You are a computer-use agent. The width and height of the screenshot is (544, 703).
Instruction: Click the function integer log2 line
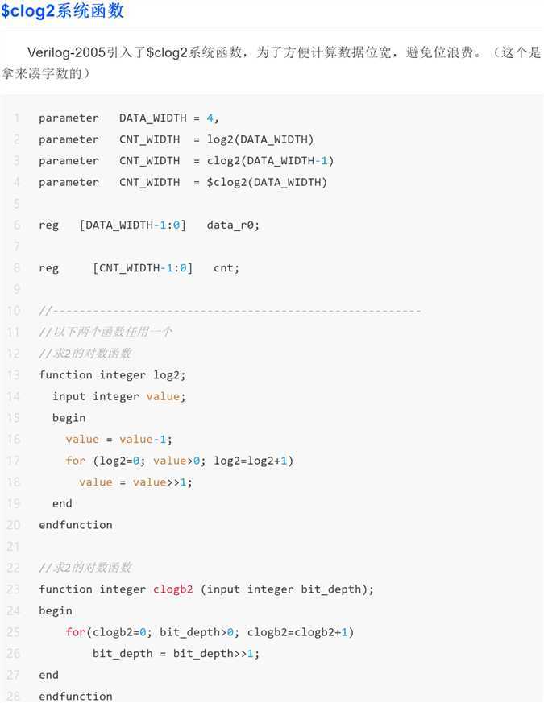(112, 374)
